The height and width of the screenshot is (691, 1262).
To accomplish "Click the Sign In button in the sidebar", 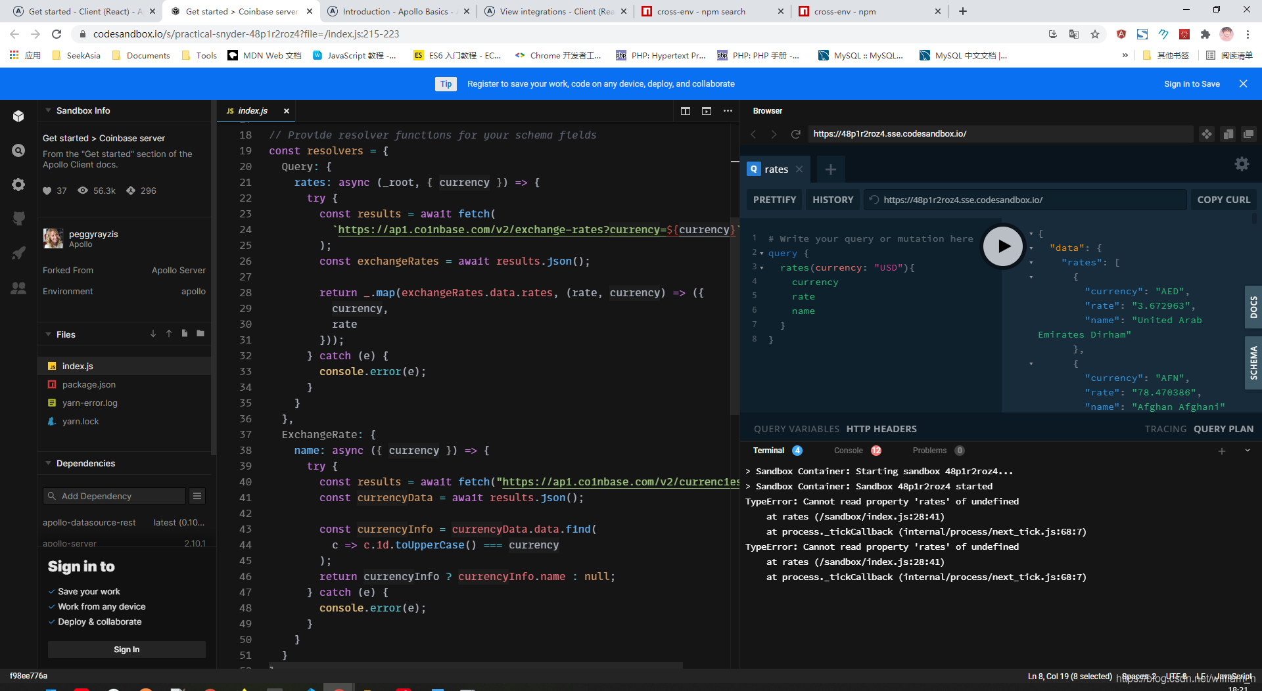I will point(126,649).
